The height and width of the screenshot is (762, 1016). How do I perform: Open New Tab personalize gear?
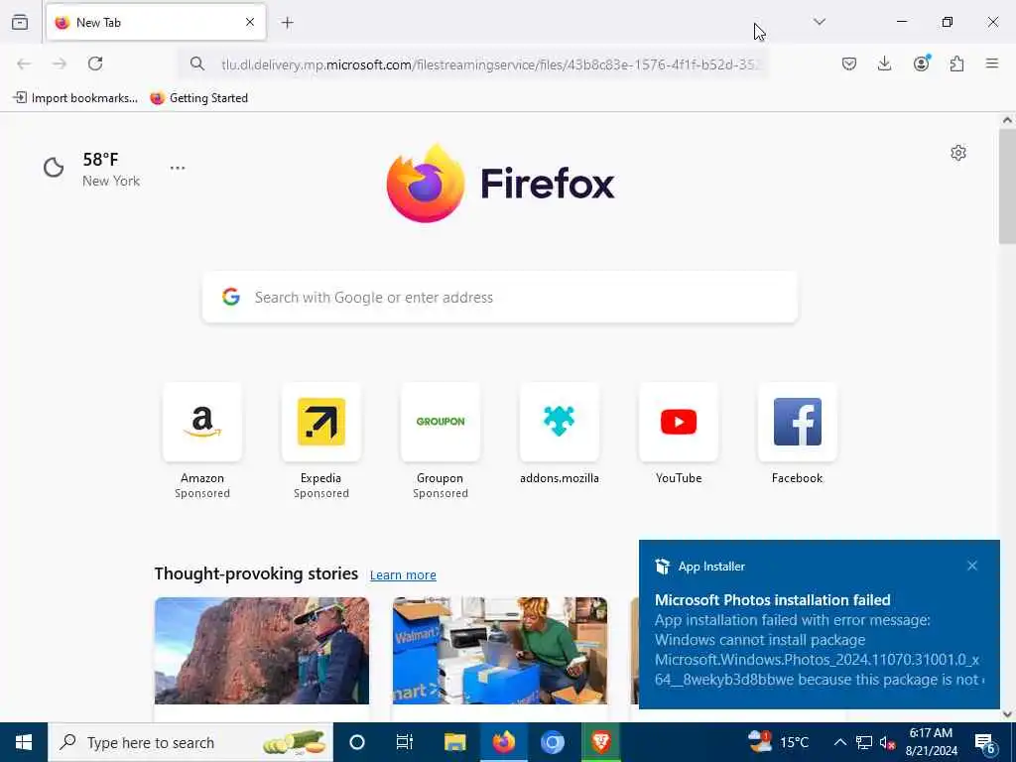958,153
